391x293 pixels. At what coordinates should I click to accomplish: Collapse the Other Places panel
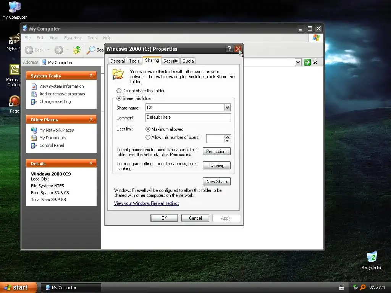91,119
